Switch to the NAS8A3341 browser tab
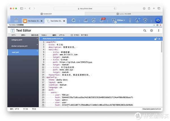Image resolution: width=170 pixels, height=121 pixels. [46, 14]
